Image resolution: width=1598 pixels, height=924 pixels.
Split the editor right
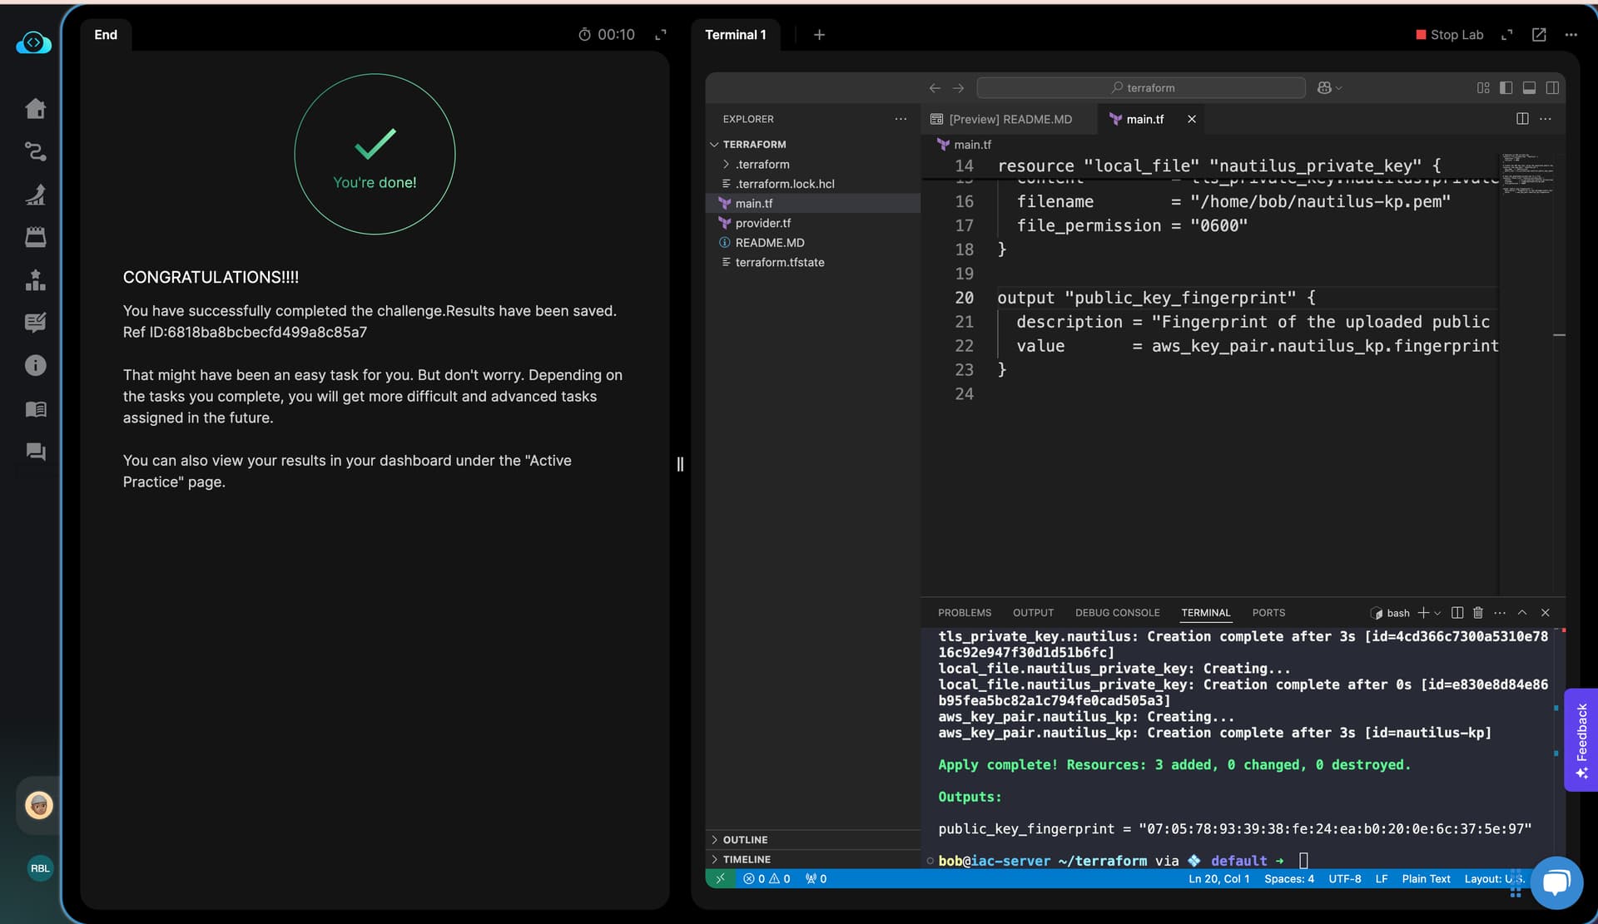pyautogui.click(x=1522, y=119)
